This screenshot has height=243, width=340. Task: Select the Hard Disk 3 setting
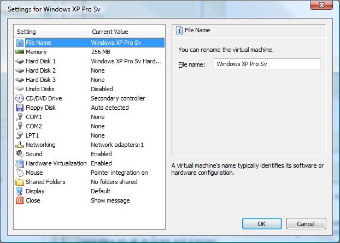coord(89,80)
